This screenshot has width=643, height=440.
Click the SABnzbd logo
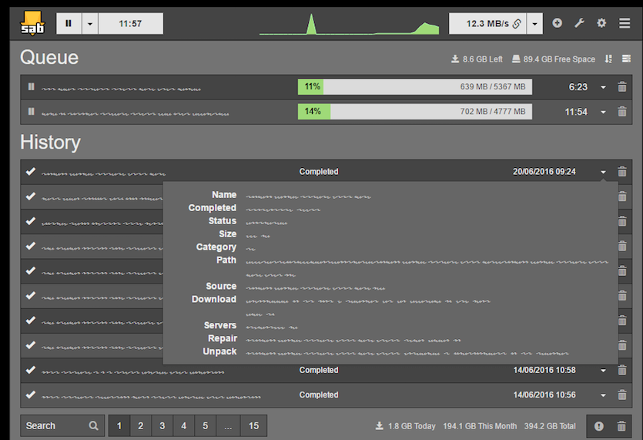click(32, 23)
